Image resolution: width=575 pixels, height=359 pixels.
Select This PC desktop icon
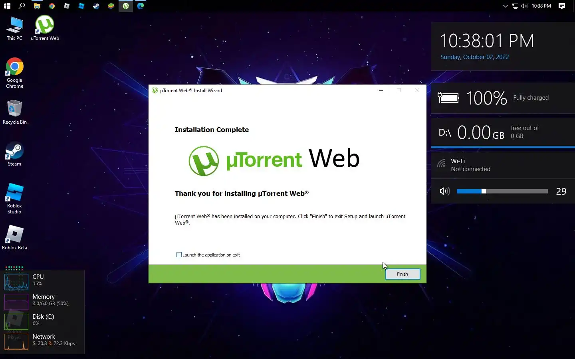(x=15, y=28)
